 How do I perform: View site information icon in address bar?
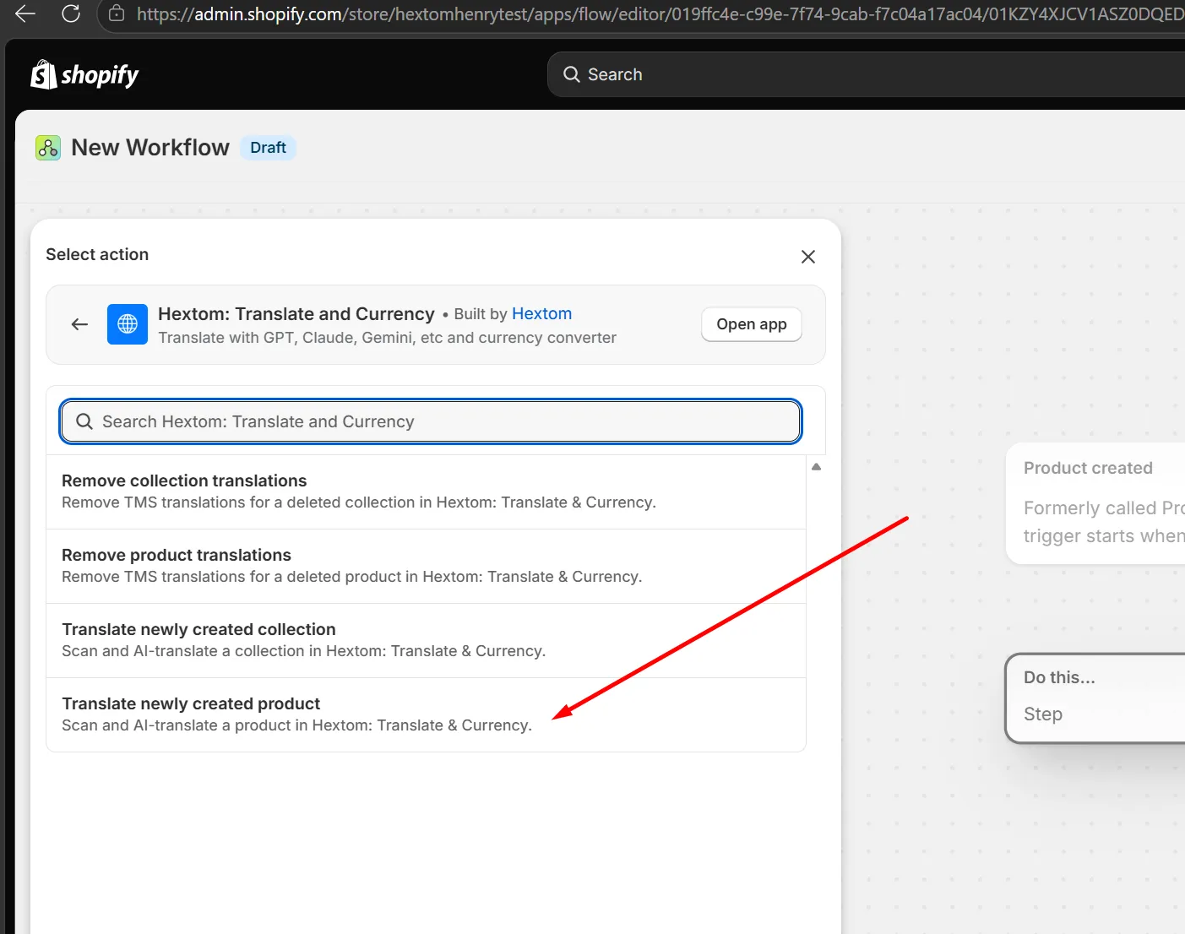[117, 14]
